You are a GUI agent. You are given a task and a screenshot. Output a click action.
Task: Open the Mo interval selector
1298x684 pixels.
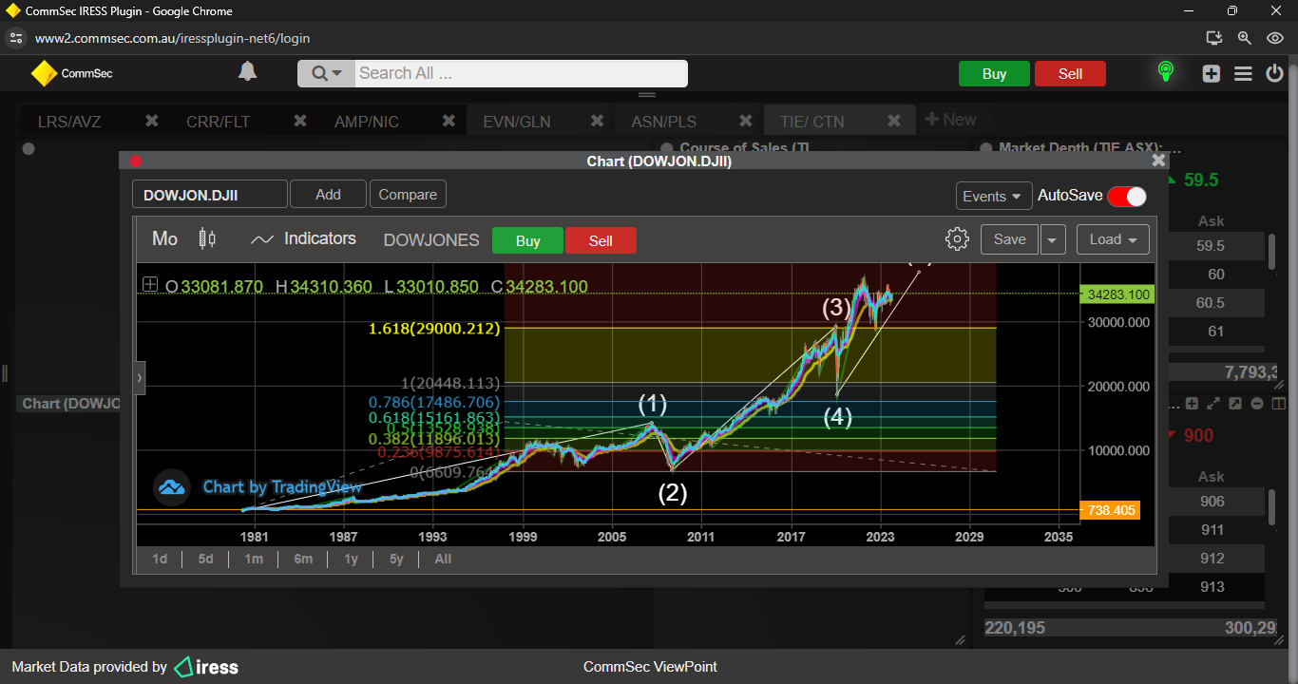point(165,239)
